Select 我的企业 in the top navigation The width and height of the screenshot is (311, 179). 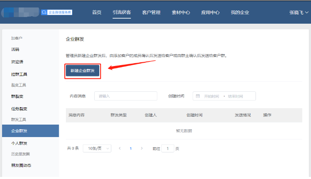coord(240,12)
